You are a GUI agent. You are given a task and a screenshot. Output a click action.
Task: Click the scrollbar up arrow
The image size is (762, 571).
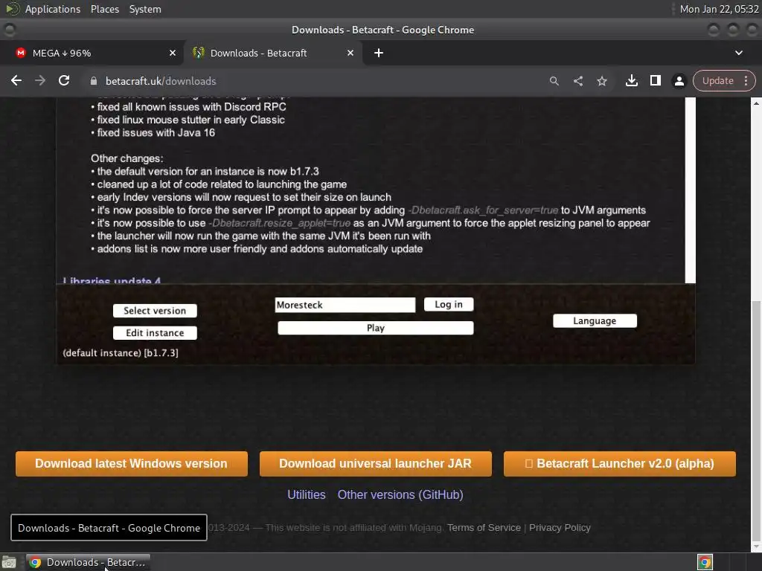756,103
